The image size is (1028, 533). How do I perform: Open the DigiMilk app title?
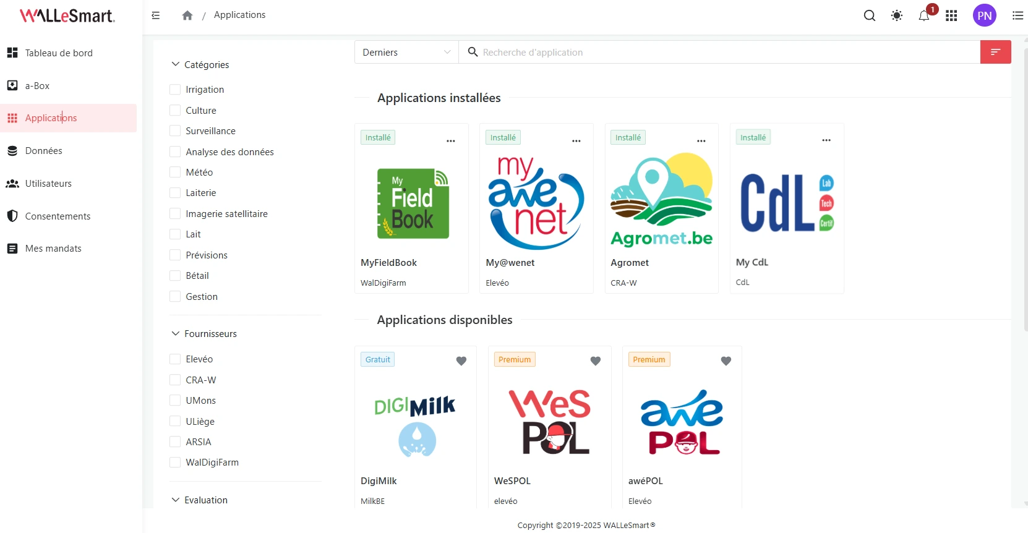tap(379, 481)
